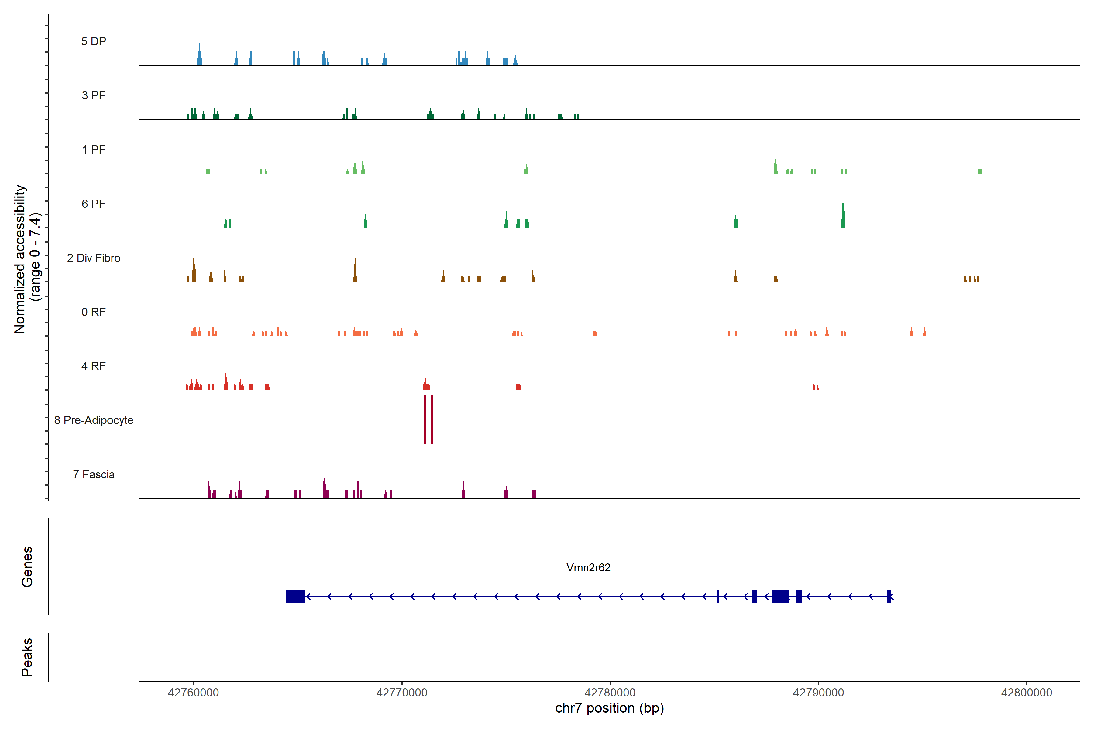Click the chr7 position (bp) axis title

pyautogui.click(x=609, y=708)
